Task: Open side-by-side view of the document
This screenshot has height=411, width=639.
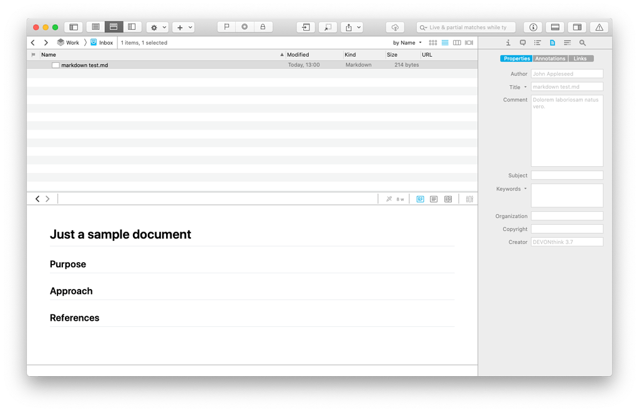Action: click(448, 198)
